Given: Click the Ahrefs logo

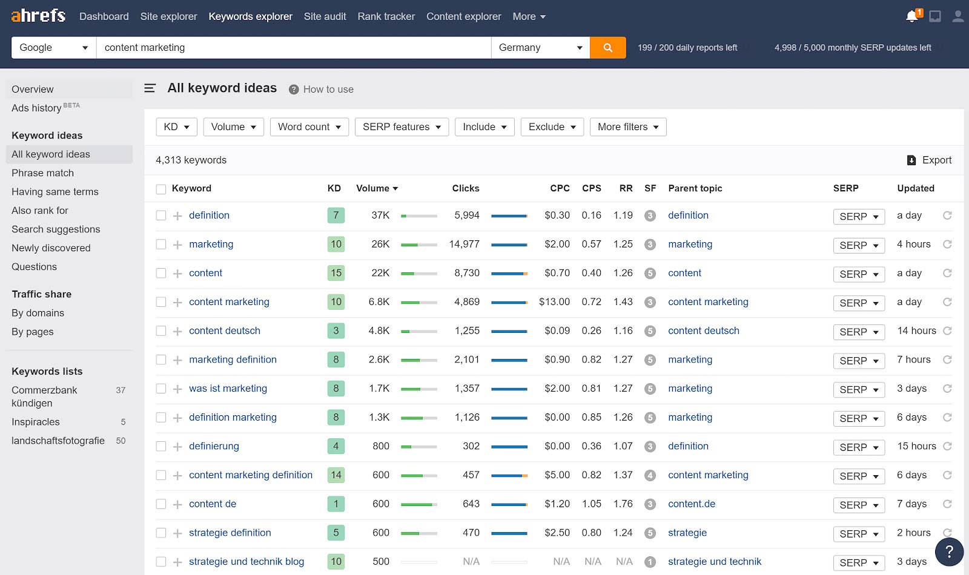Looking at the screenshot, I should click(38, 16).
